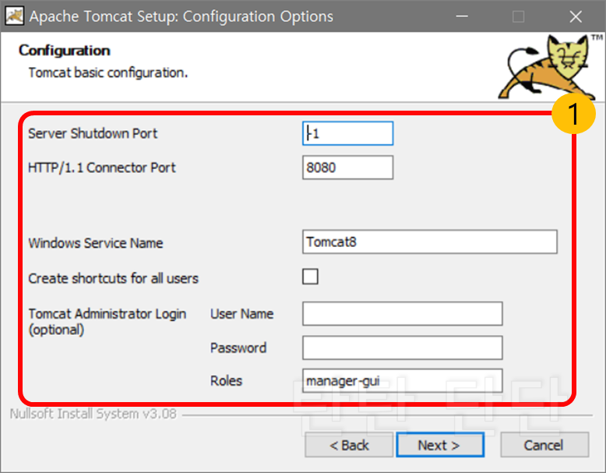Enable Create shortcuts for all users checkbox
This screenshot has width=606, height=473.
(310, 277)
